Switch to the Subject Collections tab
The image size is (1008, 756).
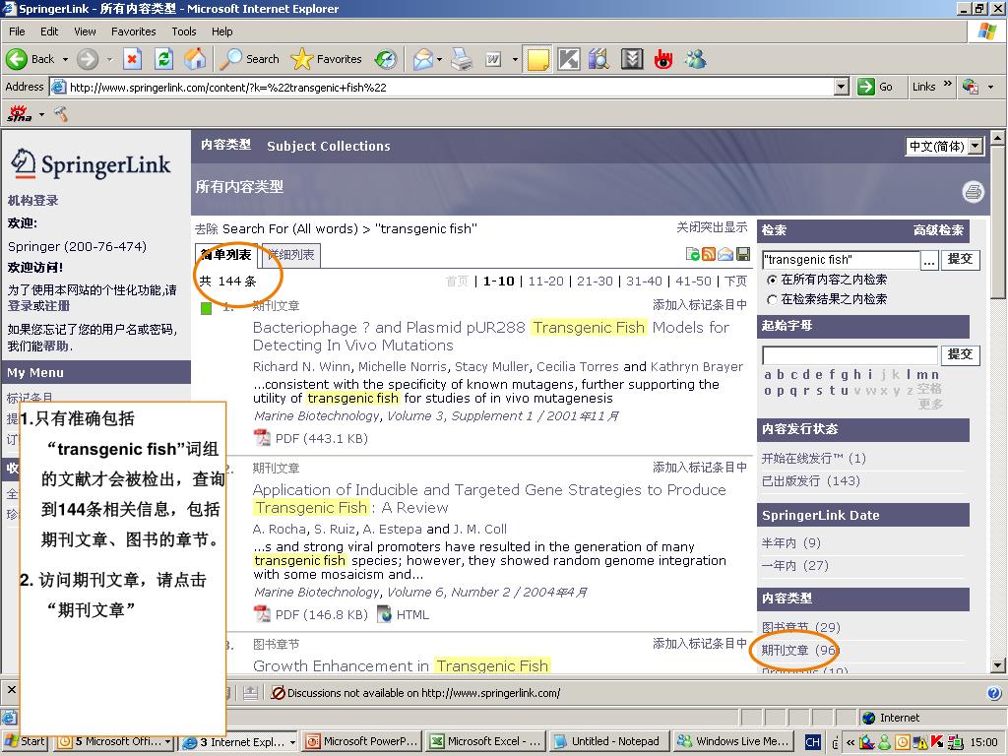[329, 146]
